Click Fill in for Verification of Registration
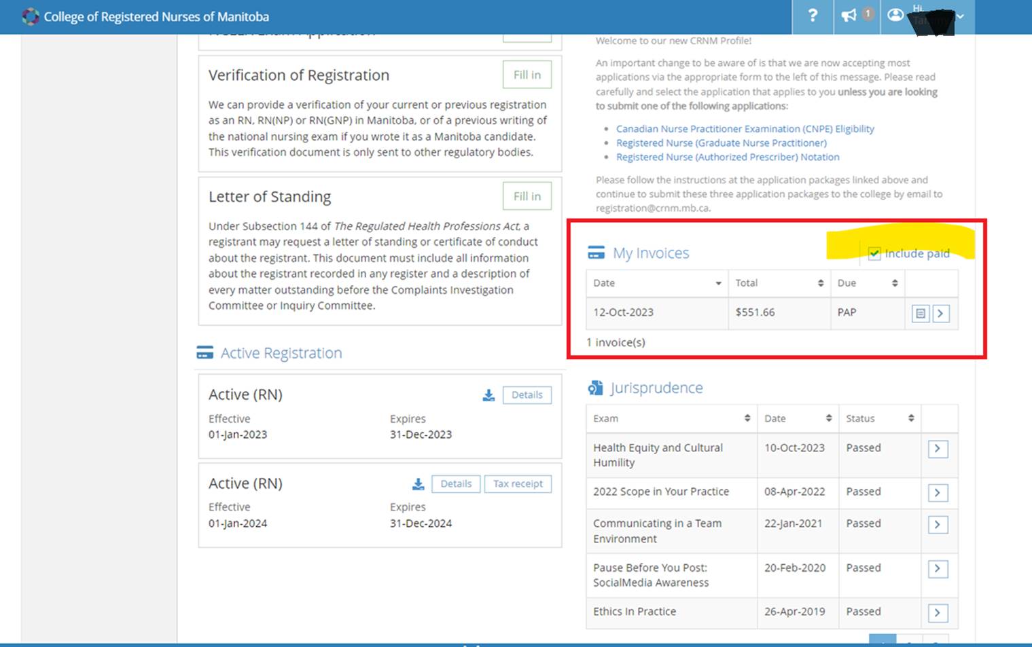The image size is (1032, 647). (x=527, y=75)
